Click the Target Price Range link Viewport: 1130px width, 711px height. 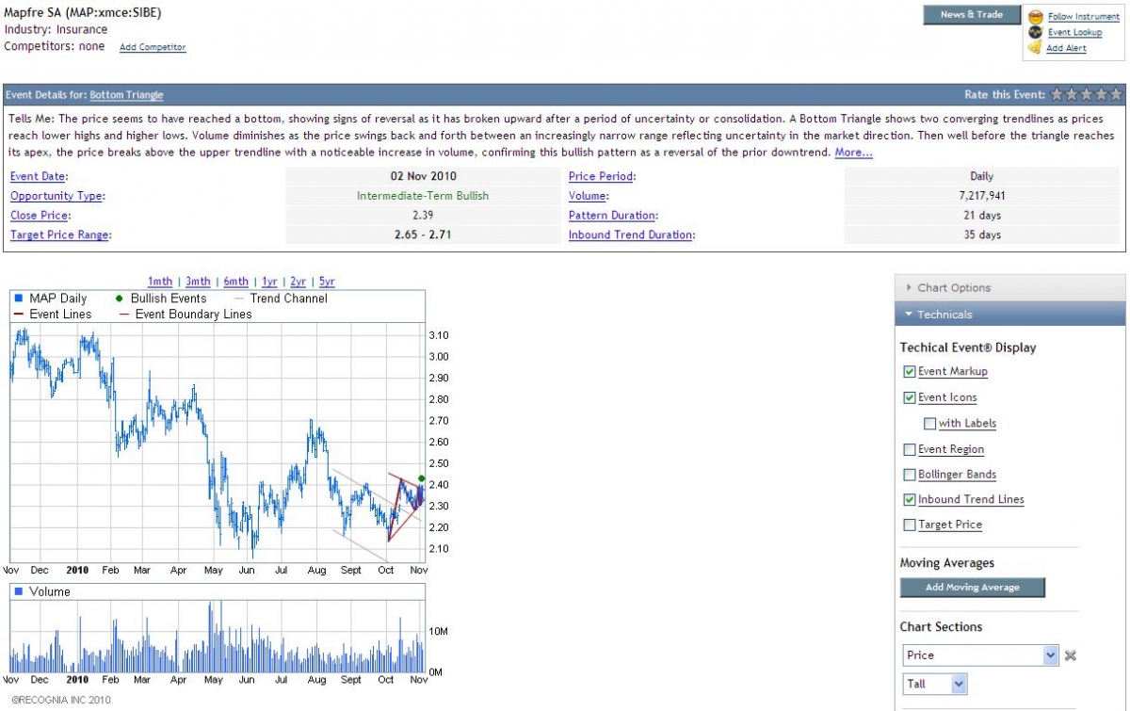(x=59, y=235)
